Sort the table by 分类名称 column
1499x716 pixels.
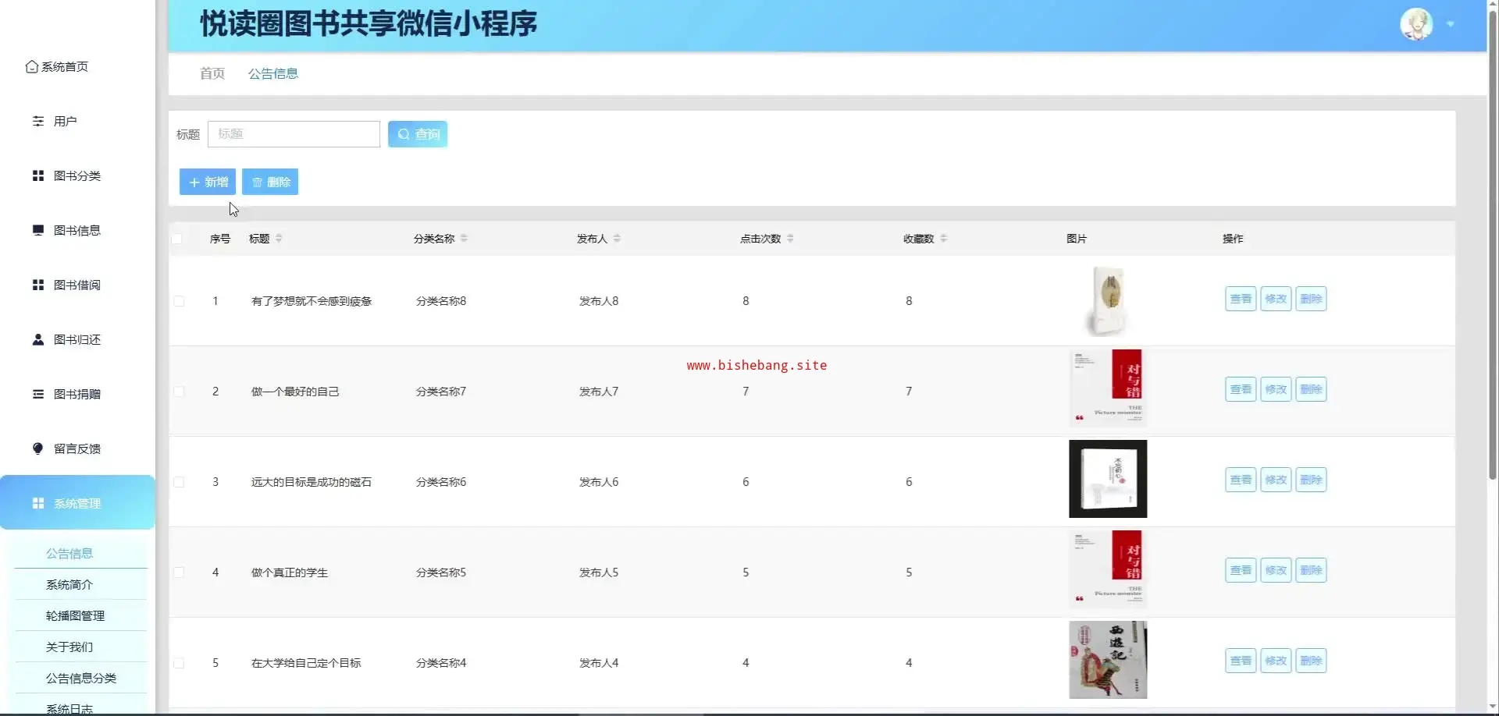pos(464,239)
